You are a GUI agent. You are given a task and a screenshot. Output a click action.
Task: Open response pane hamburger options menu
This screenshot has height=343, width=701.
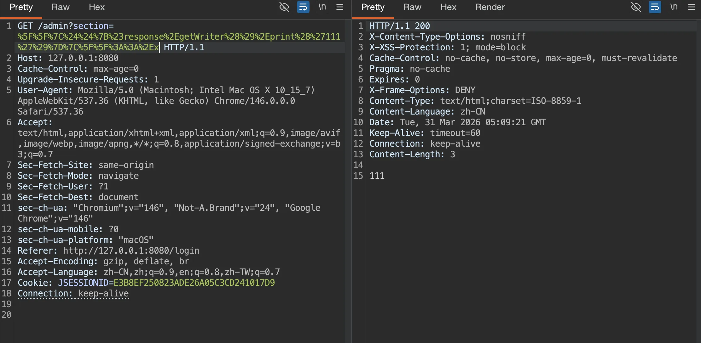pos(692,7)
